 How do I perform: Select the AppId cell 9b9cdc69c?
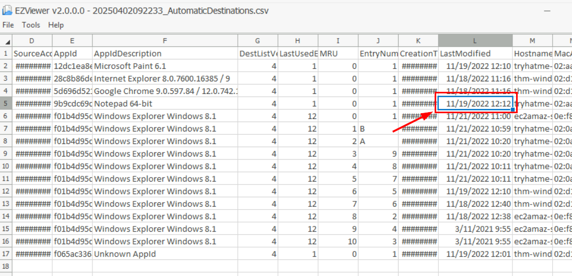72,104
